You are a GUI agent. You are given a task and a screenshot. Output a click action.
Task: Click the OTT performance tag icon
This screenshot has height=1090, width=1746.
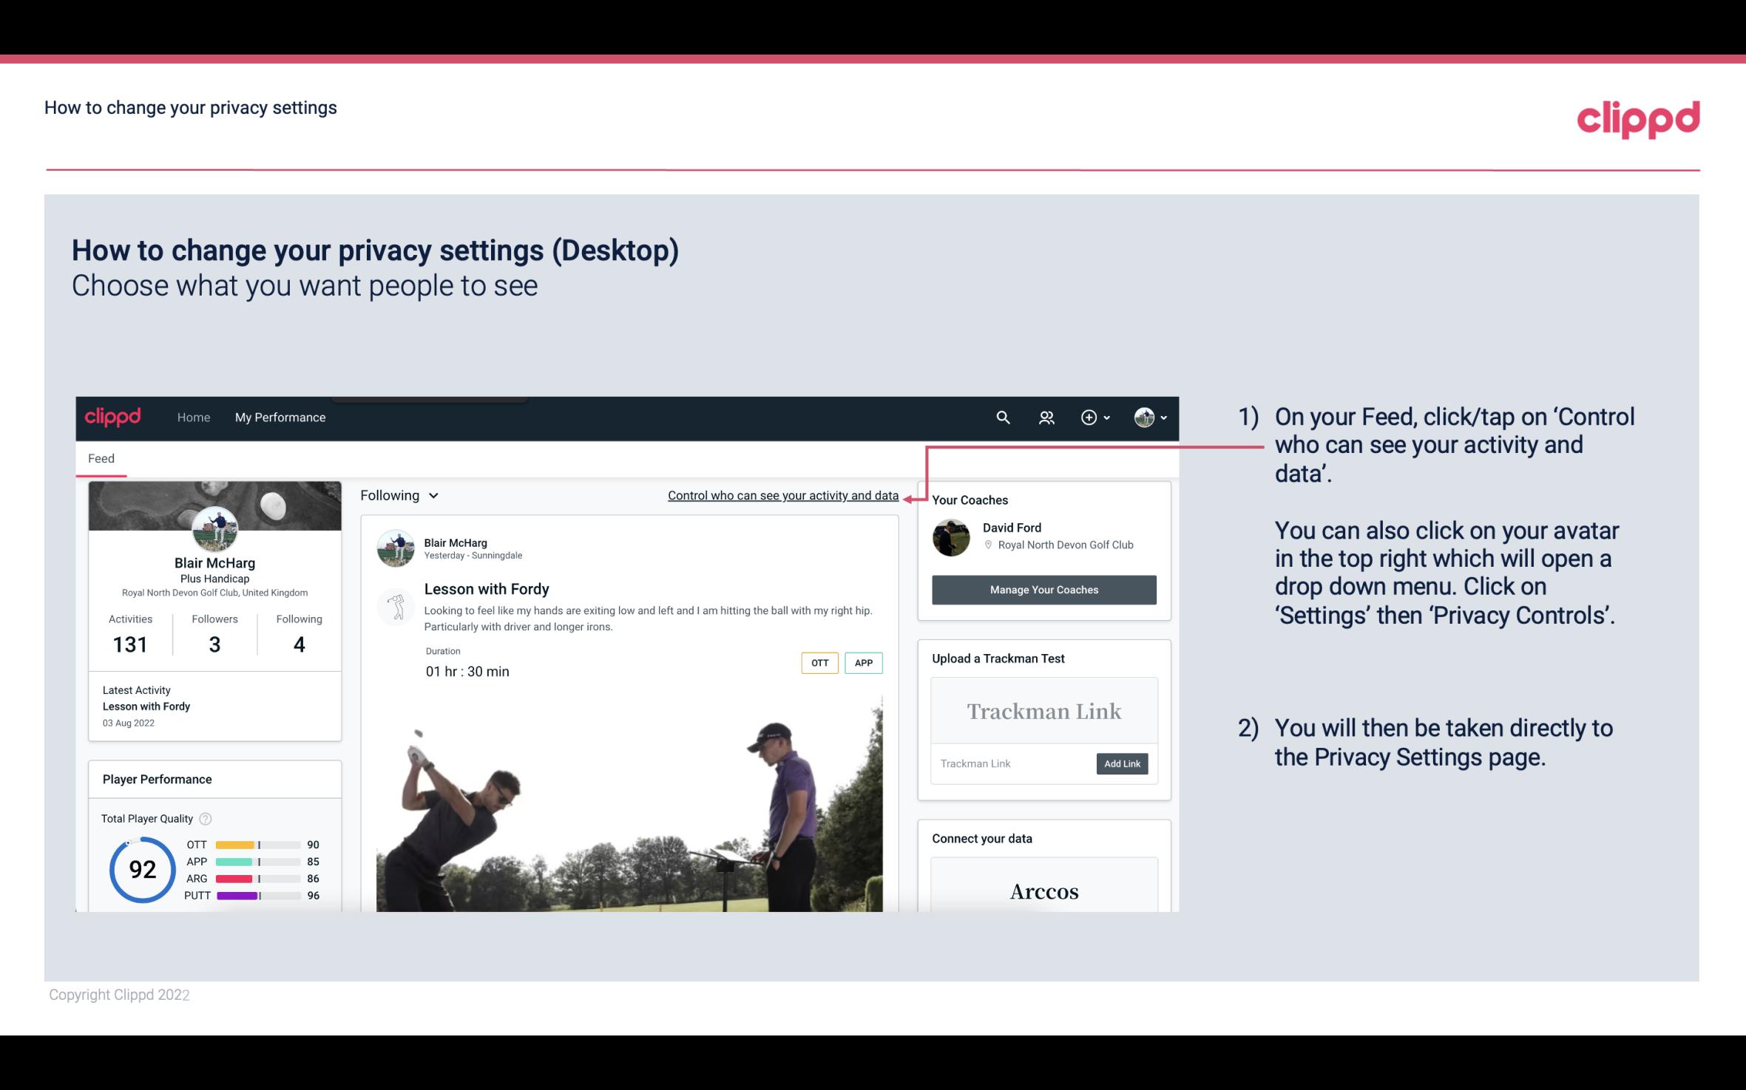818,663
